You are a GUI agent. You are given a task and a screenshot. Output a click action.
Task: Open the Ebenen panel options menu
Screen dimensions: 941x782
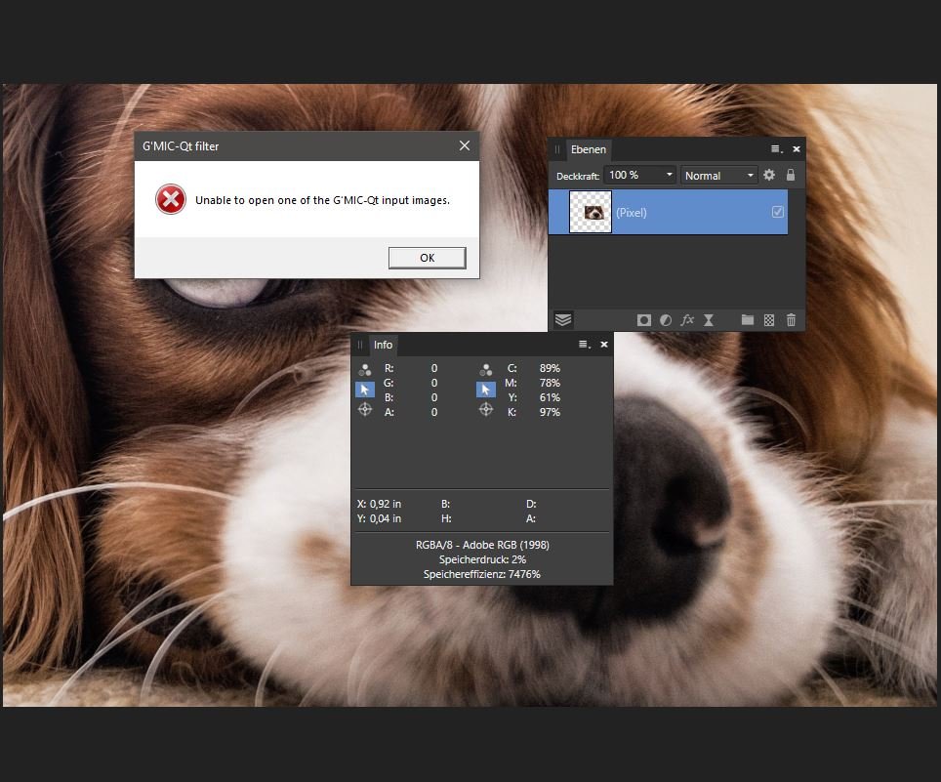(777, 149)
